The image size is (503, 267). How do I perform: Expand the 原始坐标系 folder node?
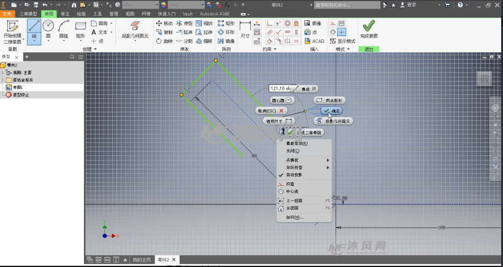[2, 80]
